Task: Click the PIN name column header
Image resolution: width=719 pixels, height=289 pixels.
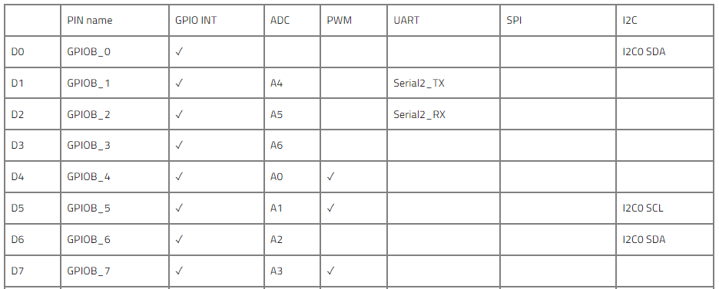Action: point(89,21)
